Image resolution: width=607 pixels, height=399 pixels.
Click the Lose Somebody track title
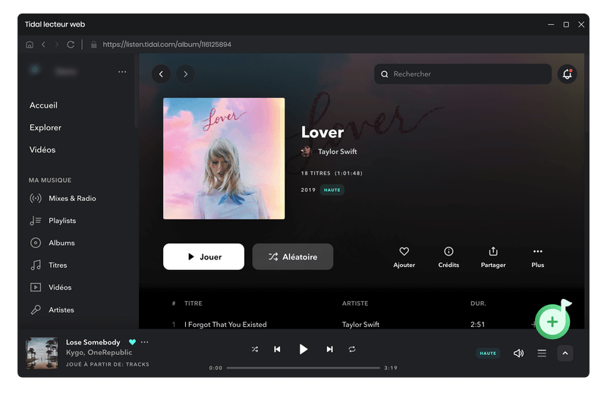(93, 342)
